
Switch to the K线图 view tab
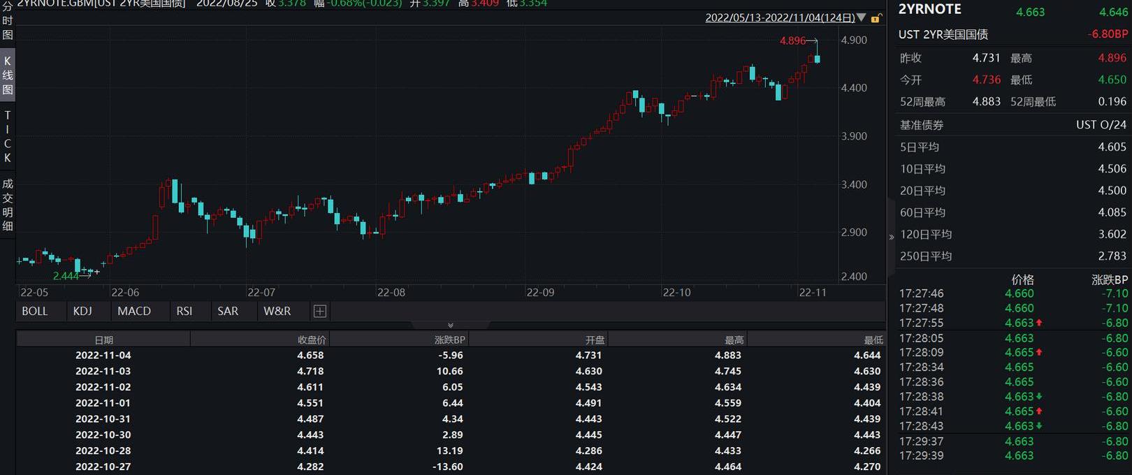pyautogui.click(x=8, y=75)
